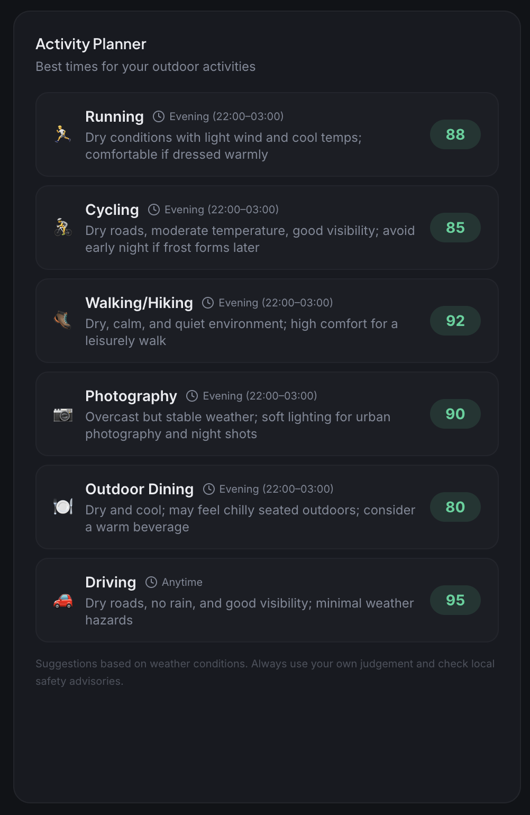530x815 pixels.
Task: Click the clock icon beside Driving's Anytime label
Action: pyautogui.click(x=151, y=582)
